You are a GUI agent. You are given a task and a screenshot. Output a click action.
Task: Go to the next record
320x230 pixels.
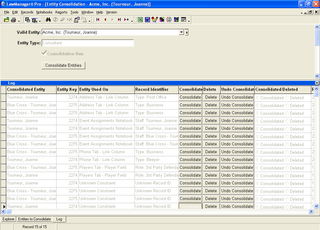(x=112, y=20)
